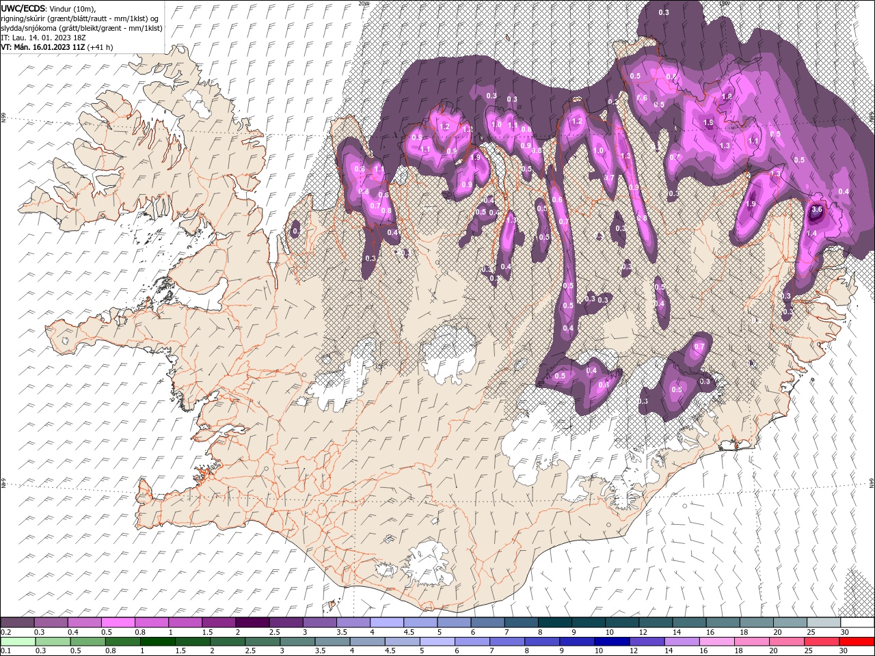Click the periwinkle 5 swatch in rain legend

(437, 641)
